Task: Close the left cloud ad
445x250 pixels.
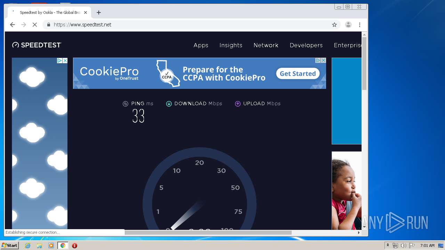Action: tap(65, 60)
